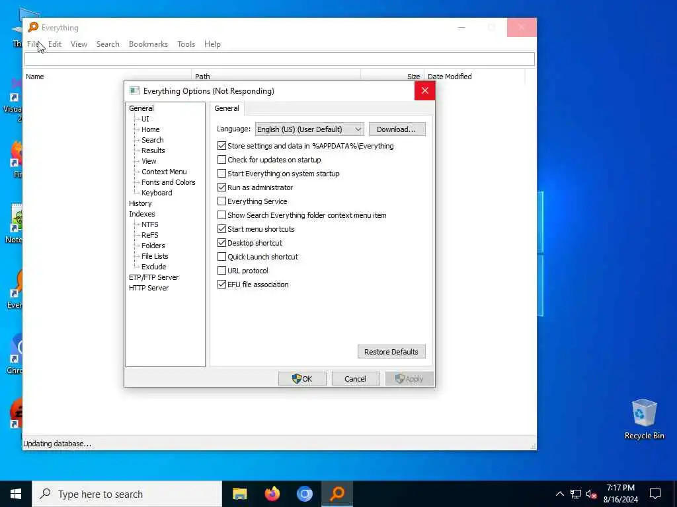Confirm options with OK button

[x=302, y=378]
